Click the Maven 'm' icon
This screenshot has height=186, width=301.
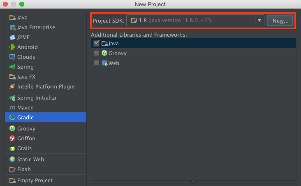[x=12, y=107]
